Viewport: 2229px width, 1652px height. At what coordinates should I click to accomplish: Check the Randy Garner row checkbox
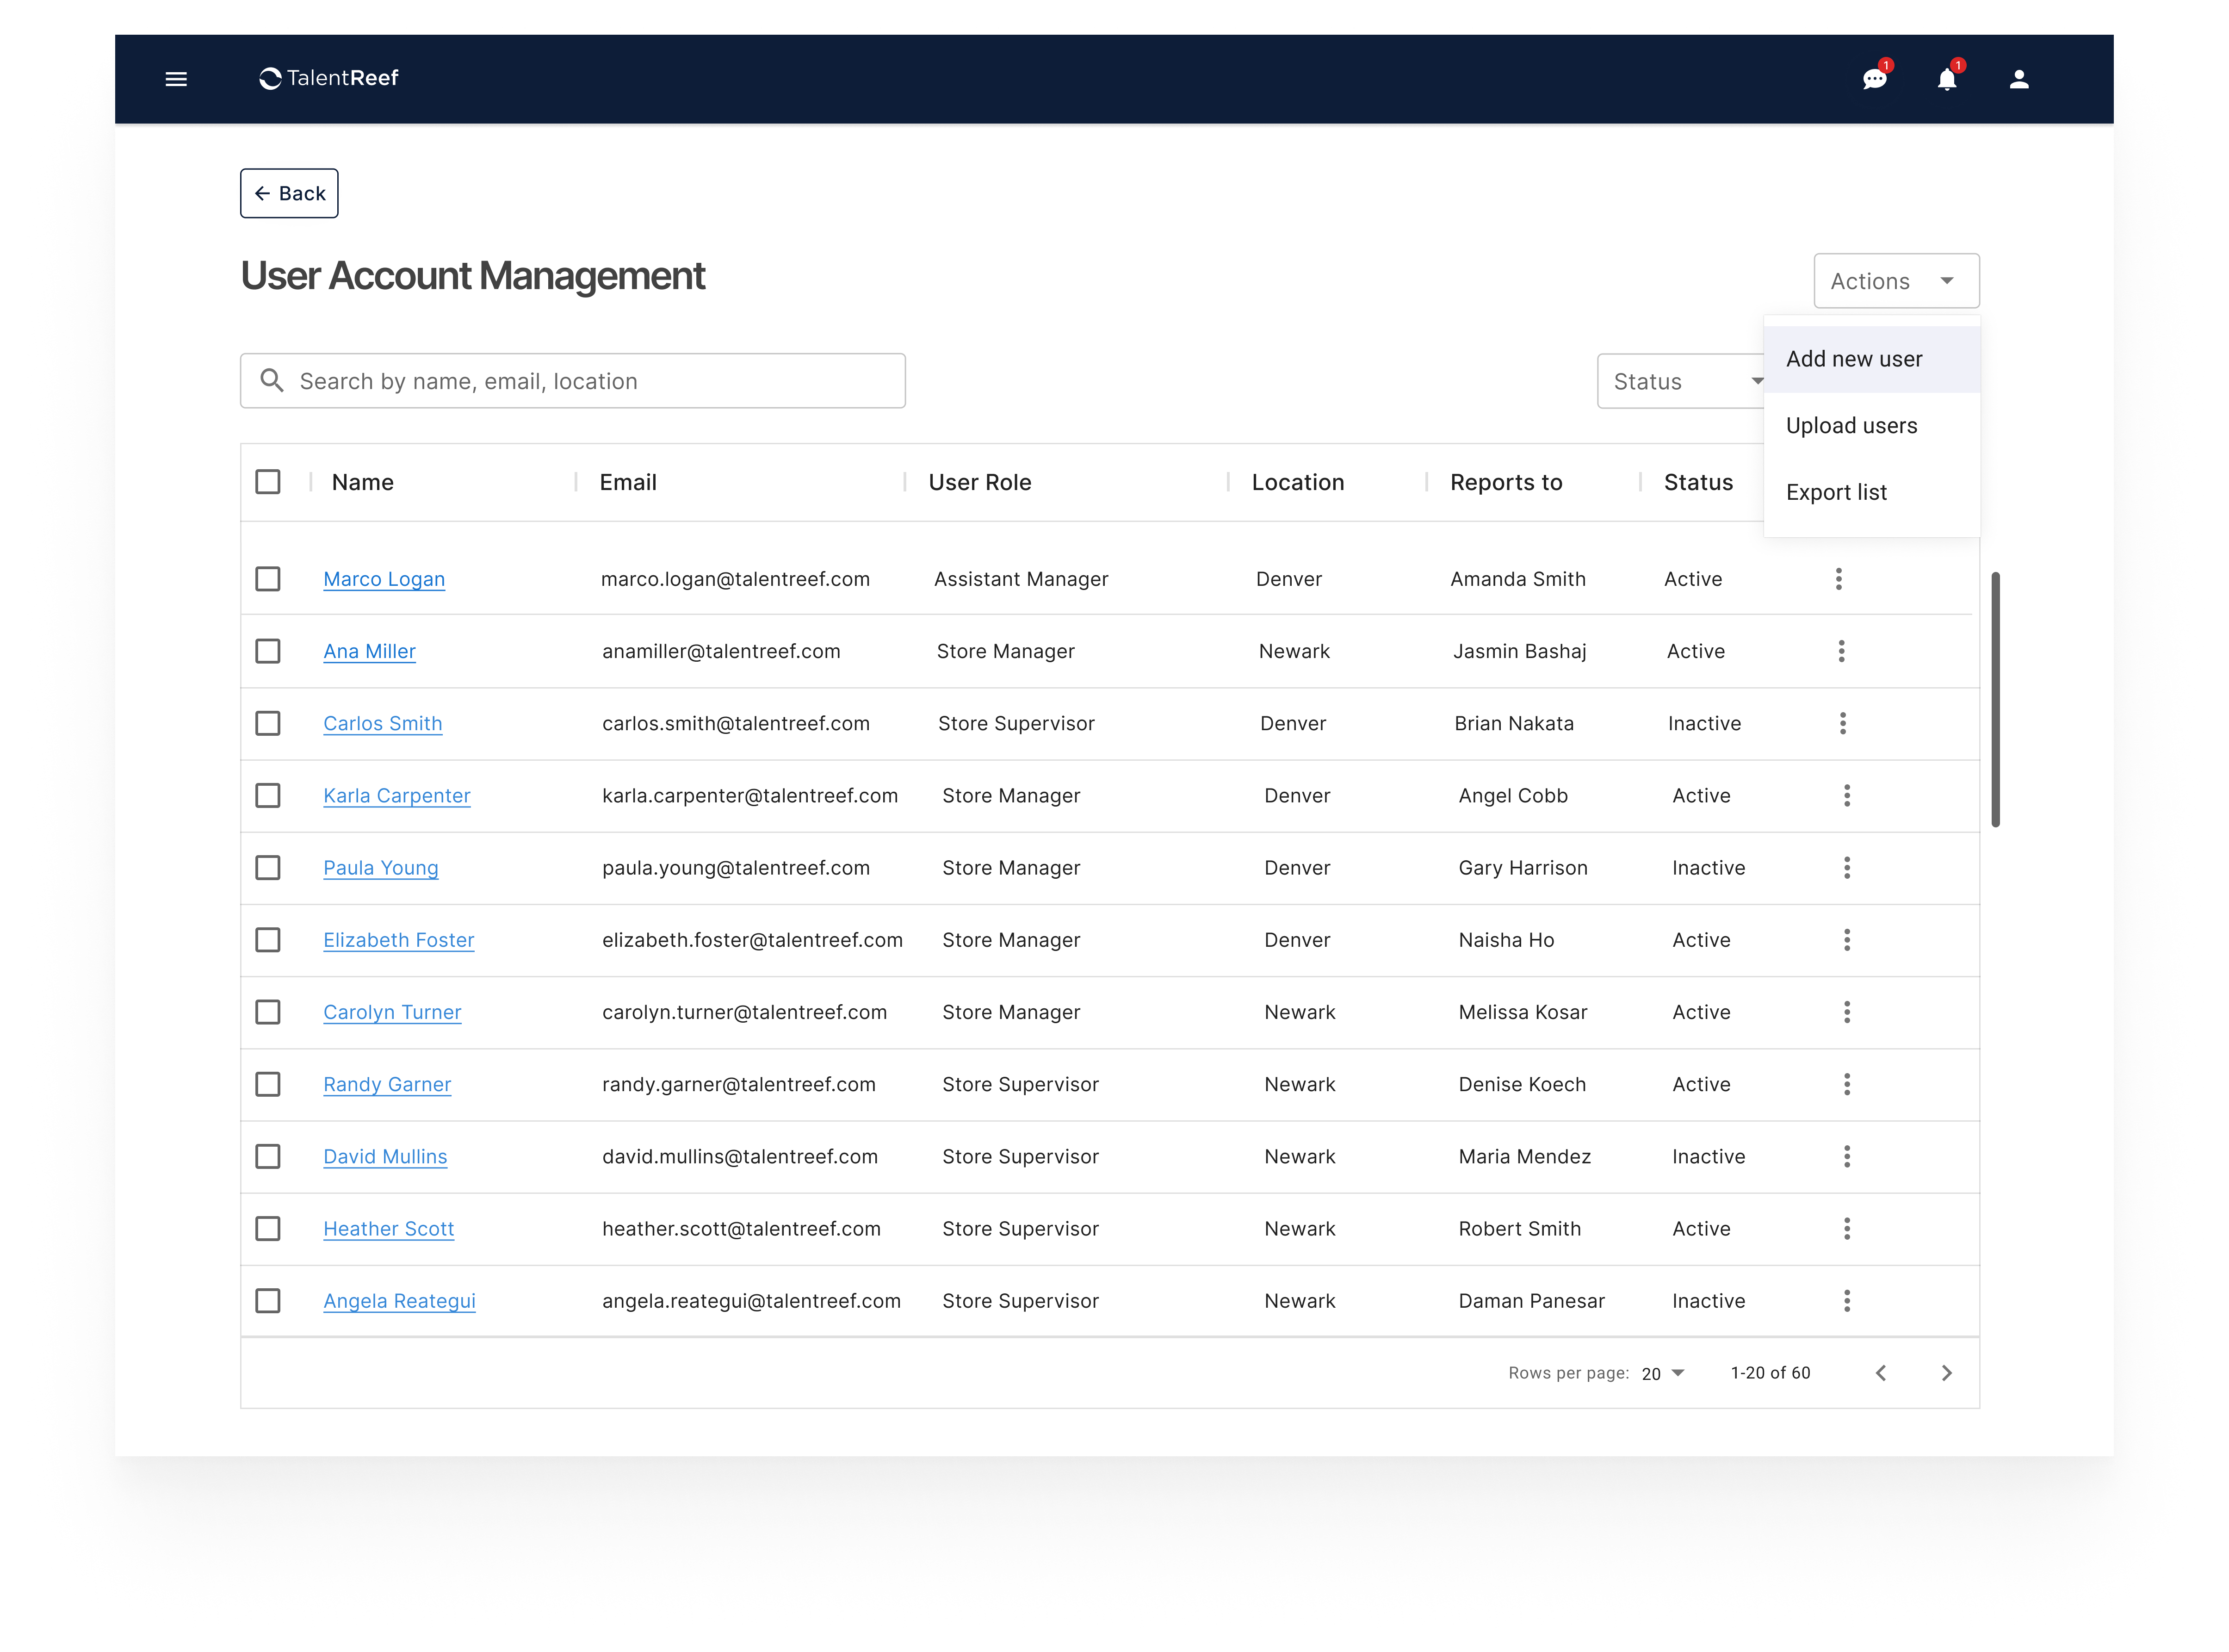(268, 1084)
